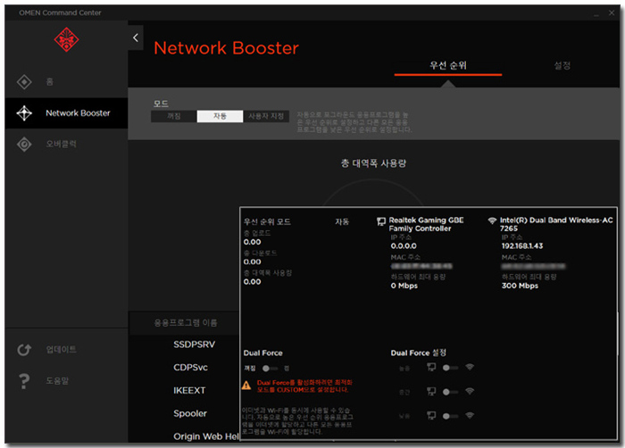Switch to the 우선 순위 tab
The image size is (625, 448).
coord(448,65)
